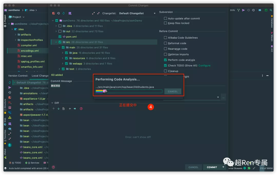Click rollback icon in Version Control panel
The image size is (277, 175).
10,92
